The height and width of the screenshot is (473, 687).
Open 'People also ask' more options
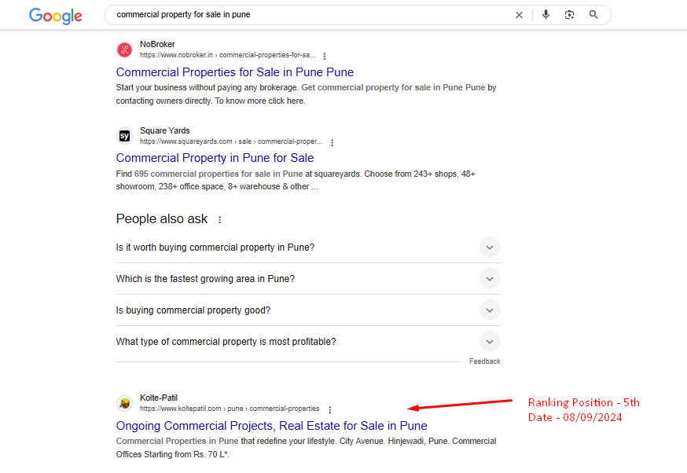(220, 220)
